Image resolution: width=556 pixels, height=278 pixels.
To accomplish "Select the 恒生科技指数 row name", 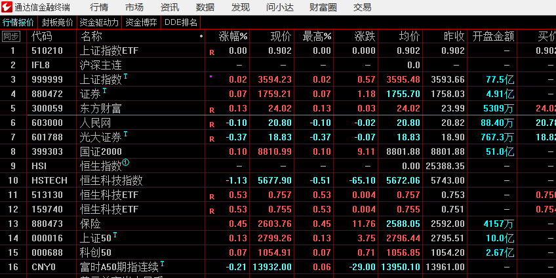I will point(111,180).
